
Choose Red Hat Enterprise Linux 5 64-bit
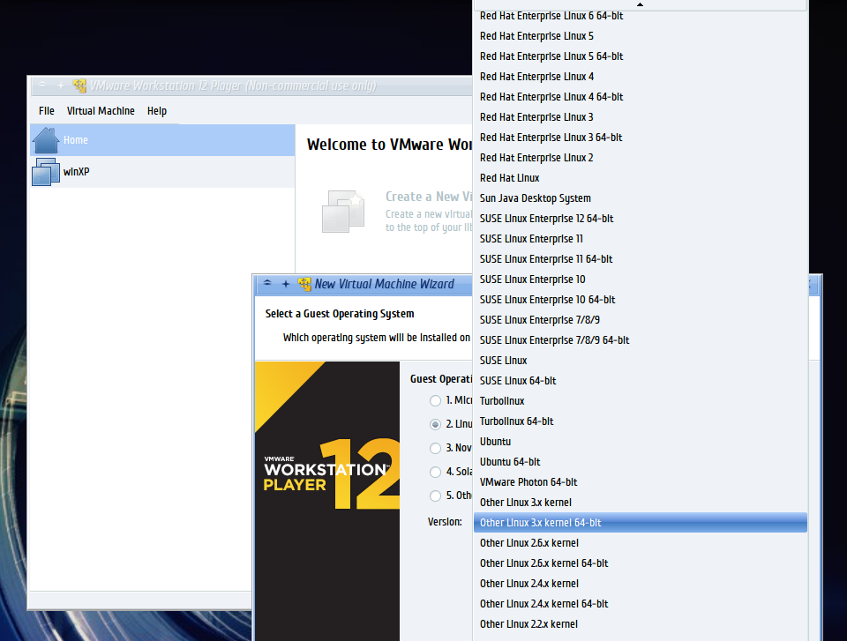[x=641, y=56]
